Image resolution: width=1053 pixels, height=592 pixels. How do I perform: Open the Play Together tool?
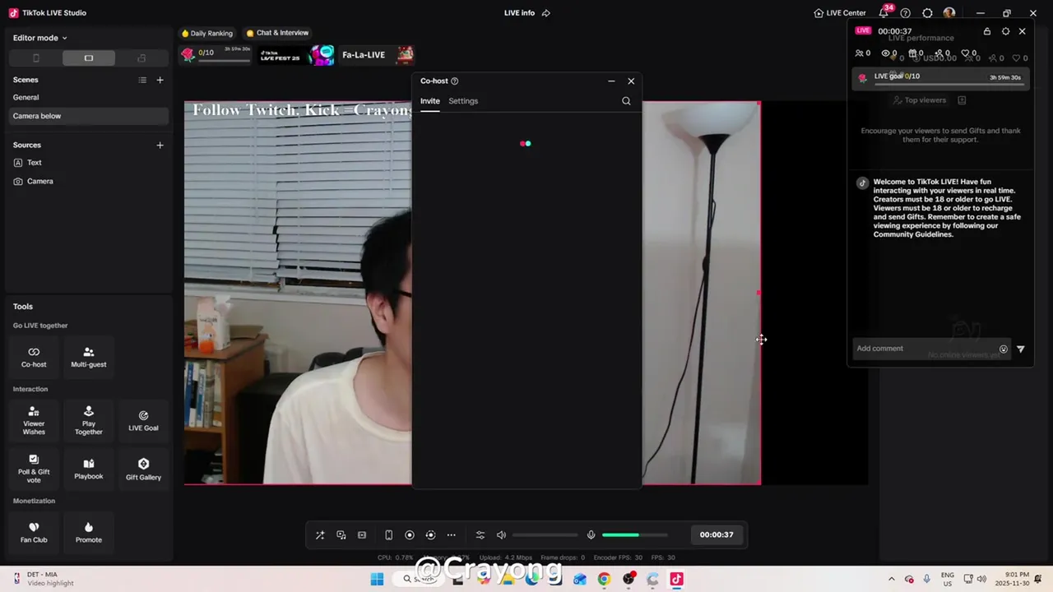89,420
